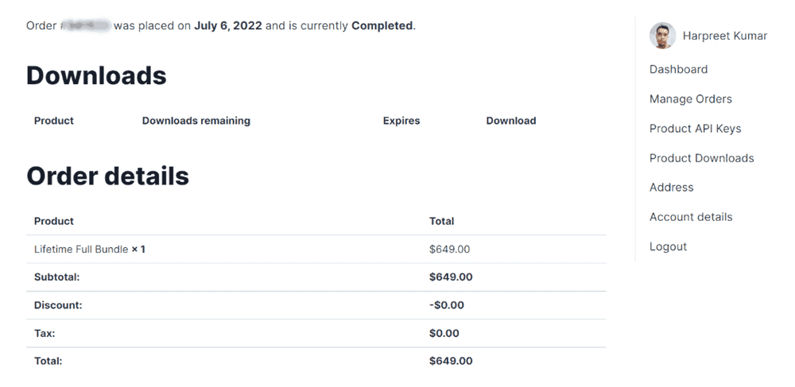Click the Download column header
The width and height of the screenshot is (795, 387).
coord(511,121)
